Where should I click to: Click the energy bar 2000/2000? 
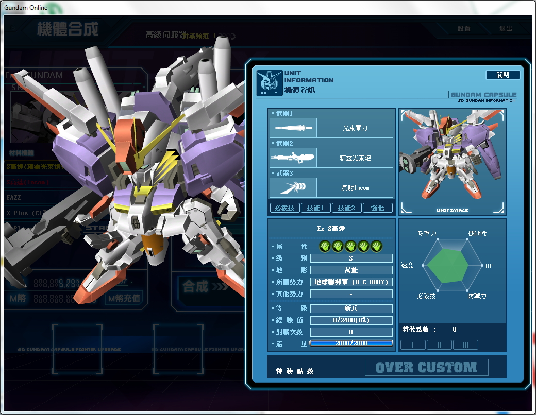tap(351, 343)
